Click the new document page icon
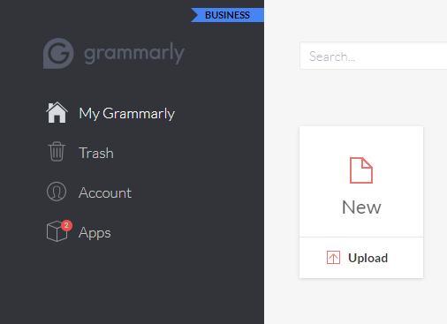The image size is (447, 324). [x=361, y=170]
